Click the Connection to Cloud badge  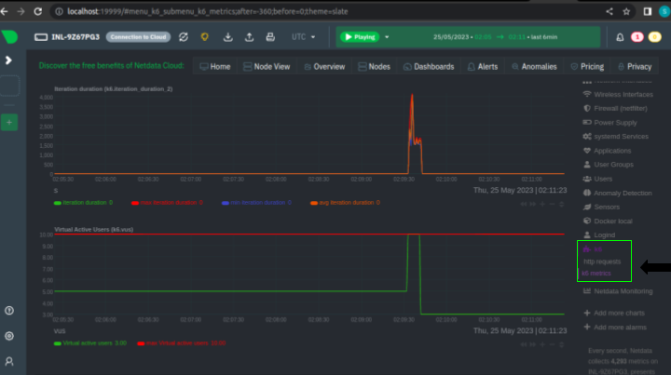(x=138, y=37)
